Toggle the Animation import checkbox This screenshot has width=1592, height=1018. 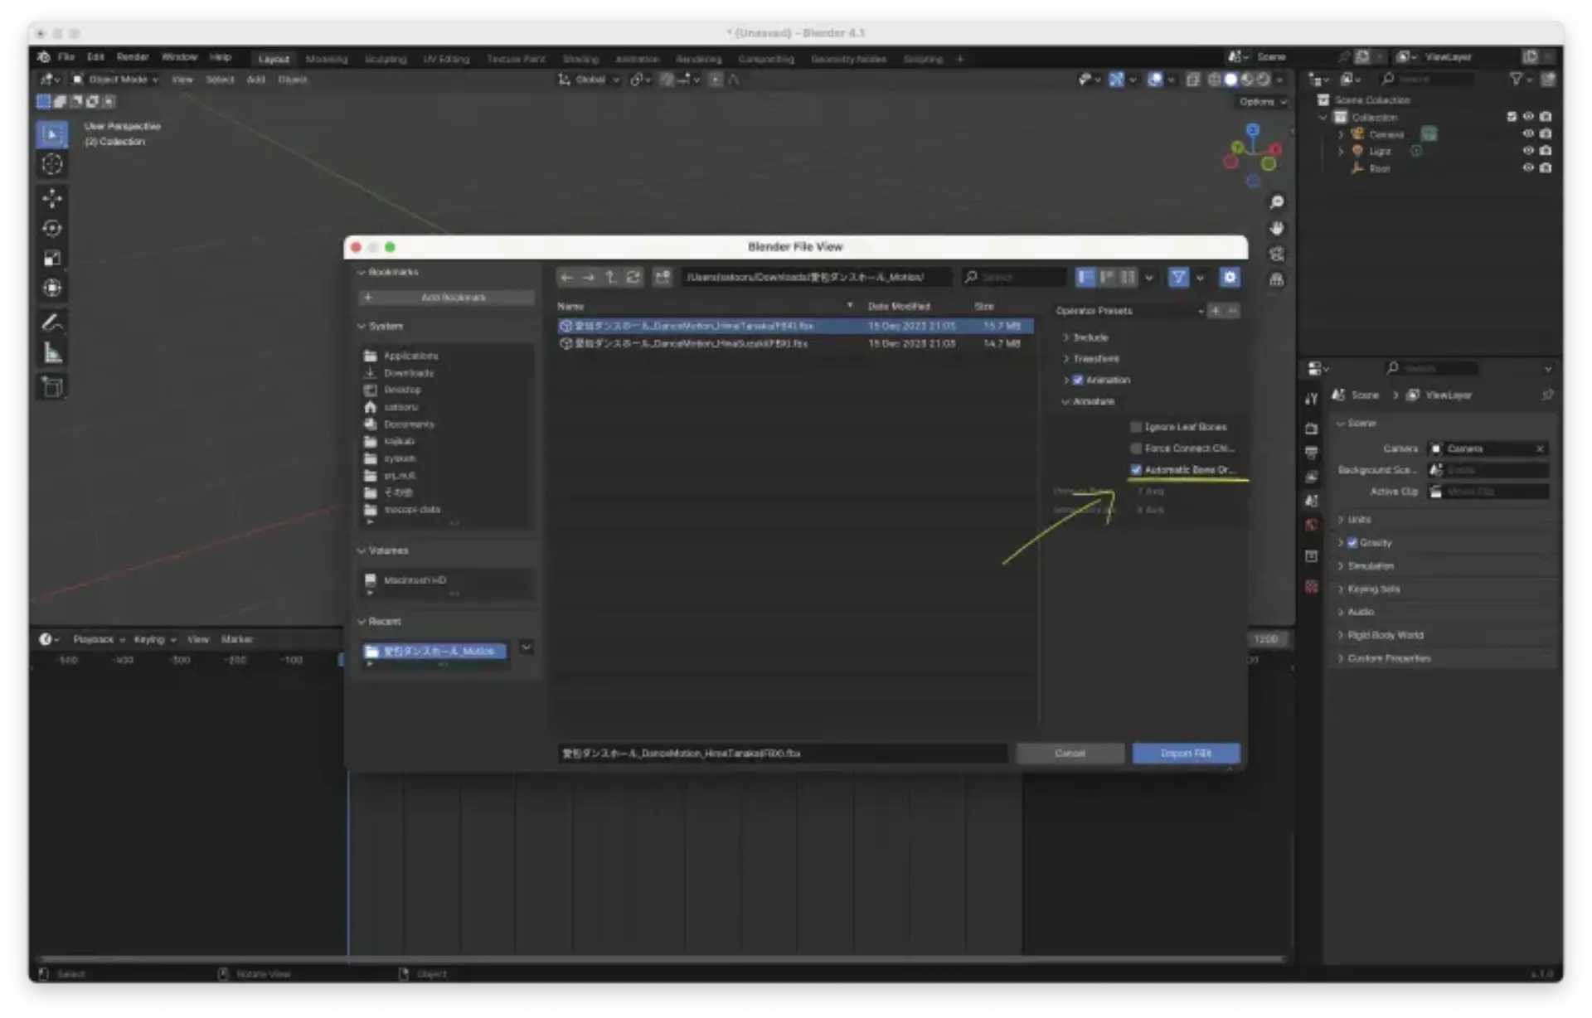1078,380
